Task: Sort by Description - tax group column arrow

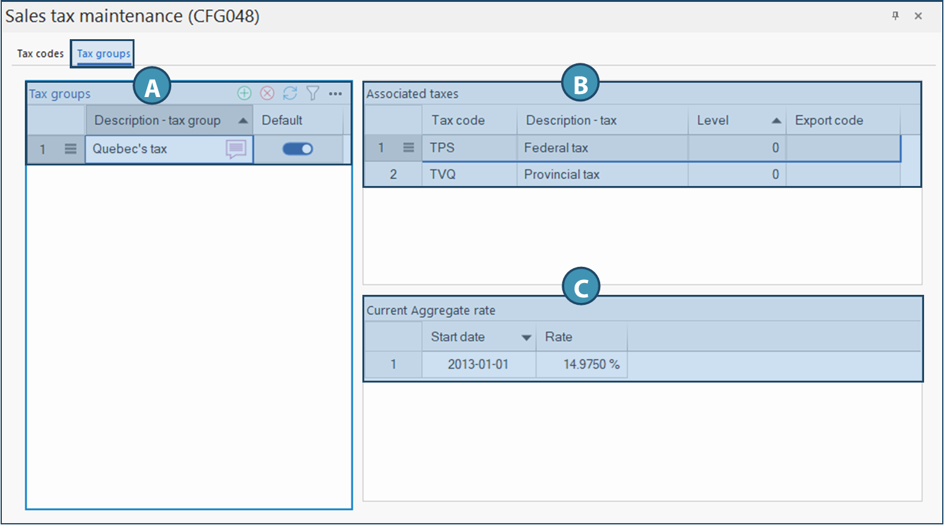Action: click(243, 121)
